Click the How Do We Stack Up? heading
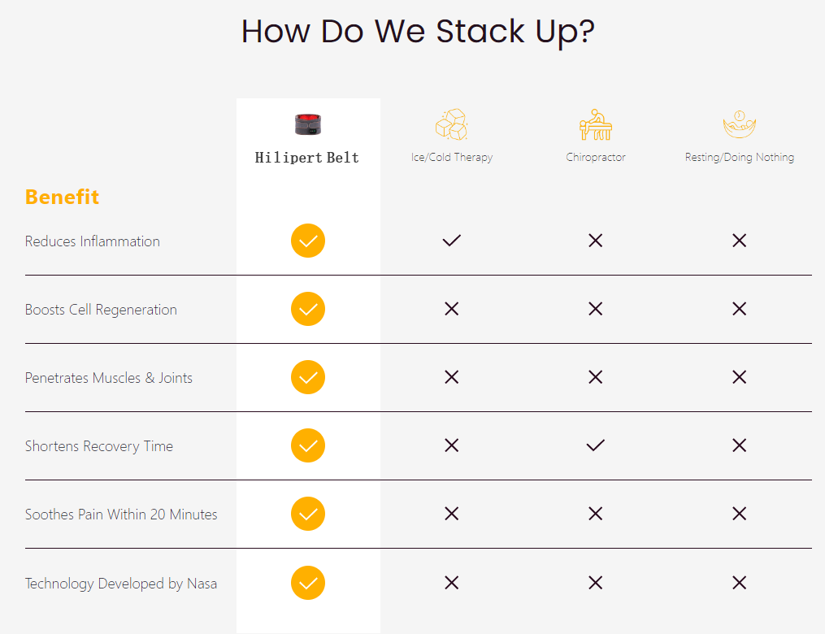 (x=418, y=31)
